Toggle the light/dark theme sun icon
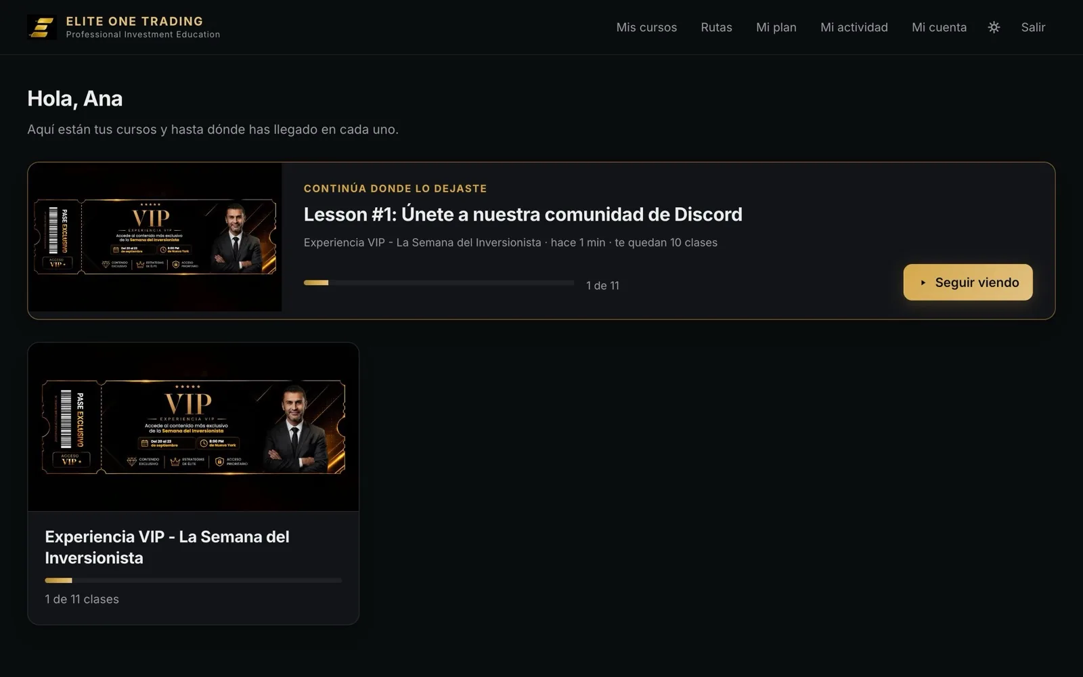 coord(994,27)
